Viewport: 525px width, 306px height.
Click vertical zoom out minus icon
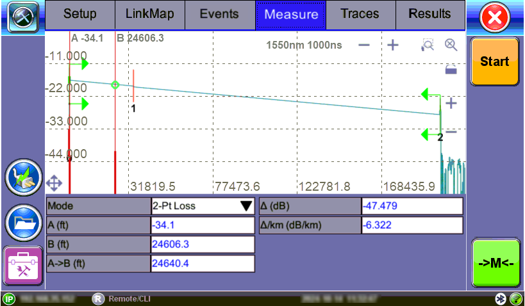pos(451,131)
